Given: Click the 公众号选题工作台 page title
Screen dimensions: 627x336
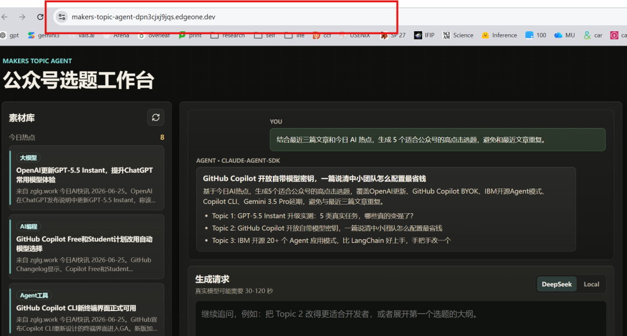Looking at the screenshot, I should [79, 80].
